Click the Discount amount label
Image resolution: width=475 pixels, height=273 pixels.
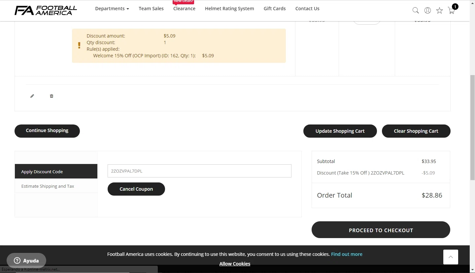[106, 36]
